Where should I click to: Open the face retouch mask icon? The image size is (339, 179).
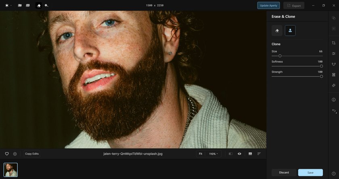tap(334, 64)
